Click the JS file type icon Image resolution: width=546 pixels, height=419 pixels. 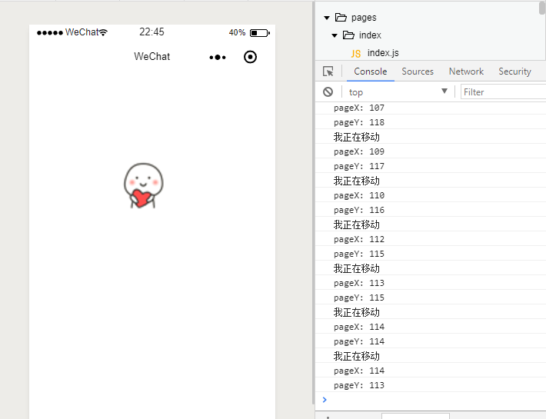tap(355, 53)
